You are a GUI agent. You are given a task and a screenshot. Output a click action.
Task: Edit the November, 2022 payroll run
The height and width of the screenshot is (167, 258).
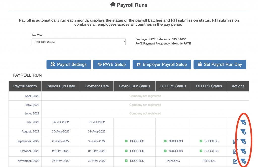(235, 161)
